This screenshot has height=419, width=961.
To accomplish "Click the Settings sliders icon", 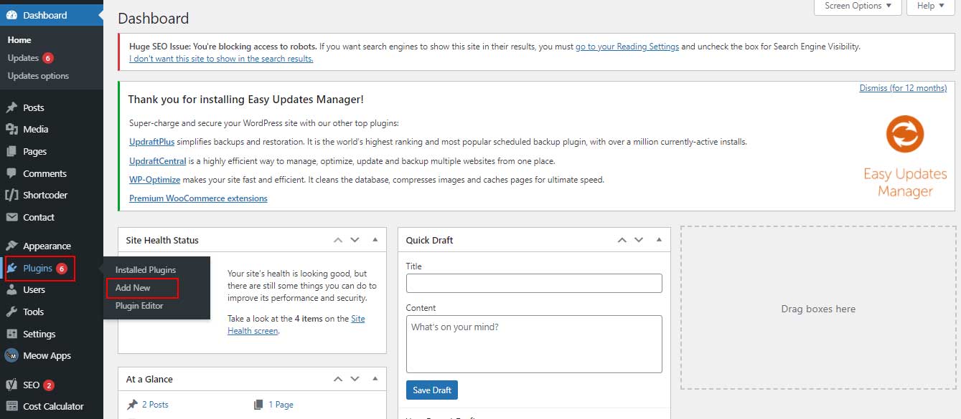I will point(11,334).
